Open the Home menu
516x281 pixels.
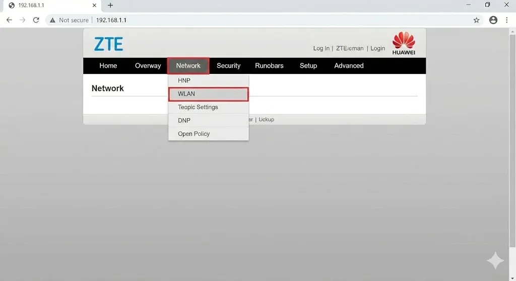click(108, 66)
